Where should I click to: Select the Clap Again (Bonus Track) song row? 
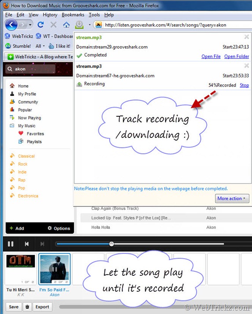coord(166,209)
